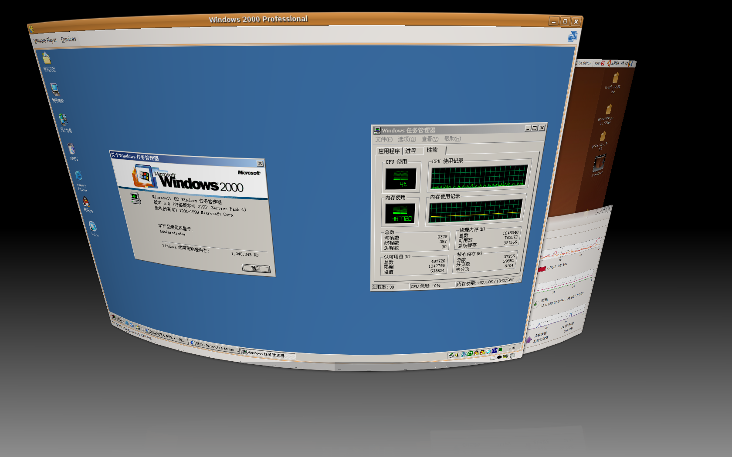Open the Network Neighborhood desktop icon
Viewport: 732px width, 457px height.
tap(63, 119)
